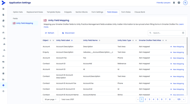
Task: Open the help question mark in the top bar
Action: (179, 3)
